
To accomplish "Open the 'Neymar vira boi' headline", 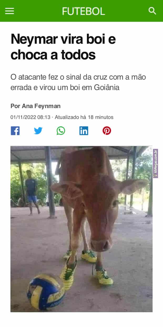I will (x=63, y=47).
